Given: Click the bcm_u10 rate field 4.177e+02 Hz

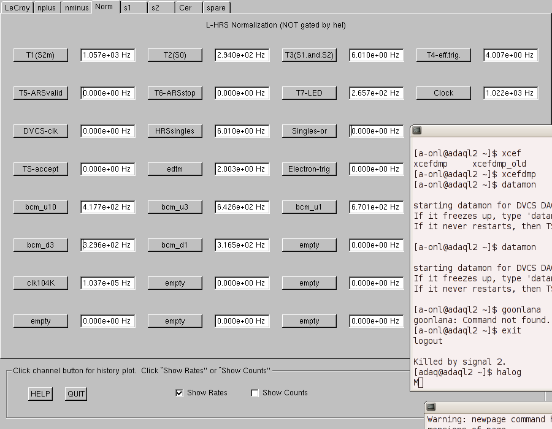Looking at the screenshot, I should pos(108,207).
